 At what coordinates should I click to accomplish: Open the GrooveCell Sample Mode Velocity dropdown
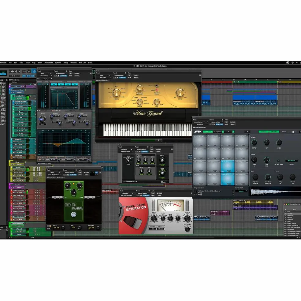coord(241,191)
